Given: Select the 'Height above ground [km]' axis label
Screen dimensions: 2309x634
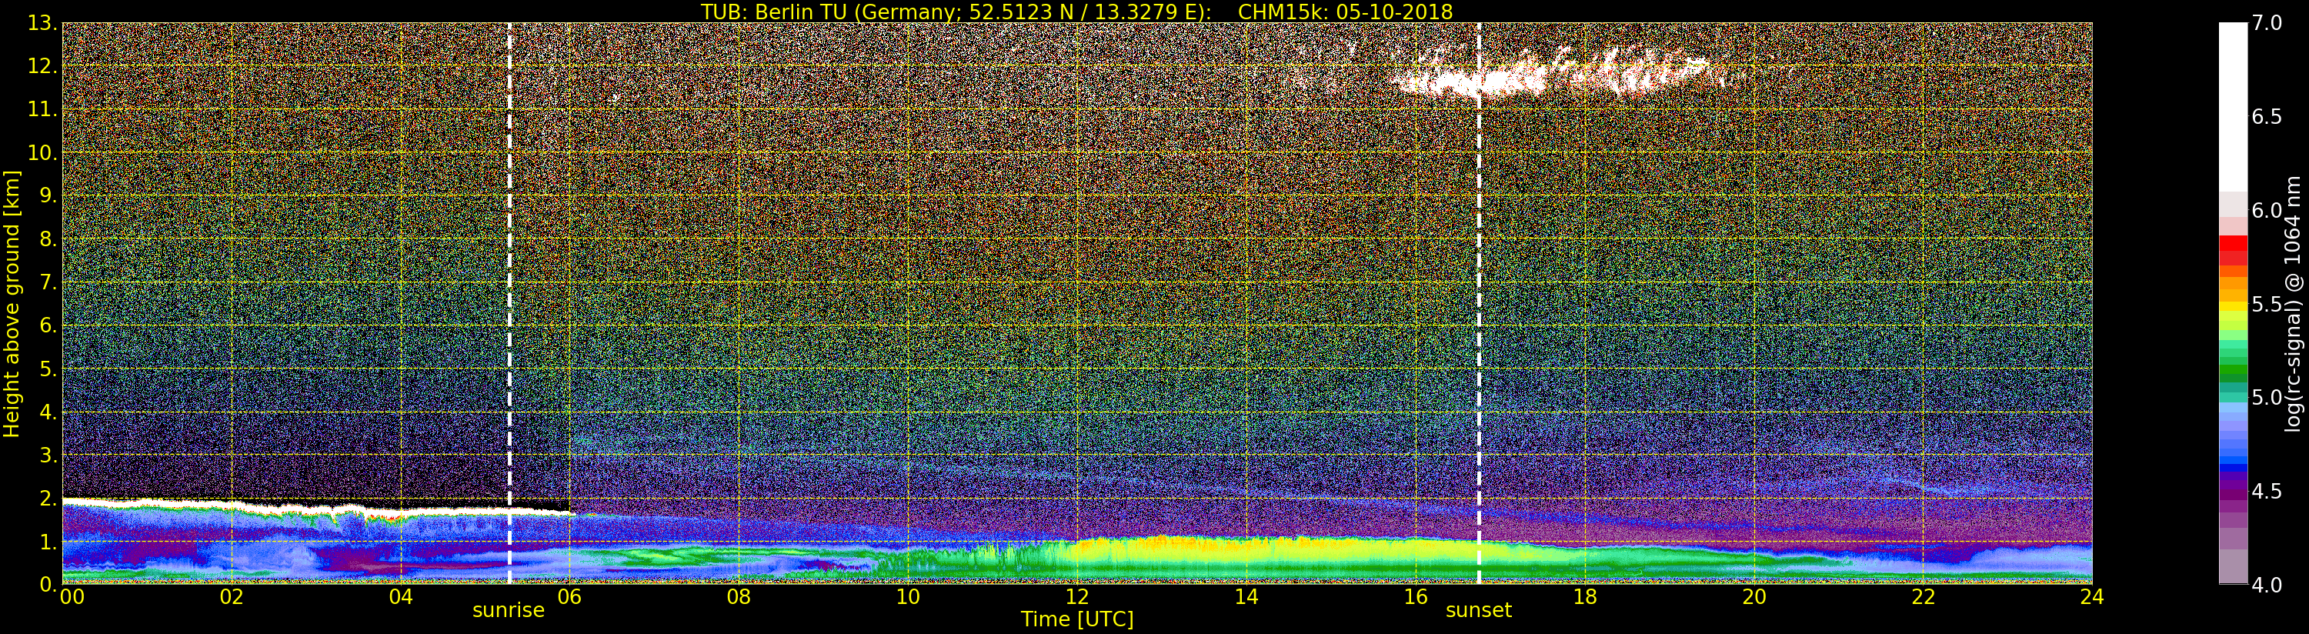Looking at the screenshot, I should point(12,303).
